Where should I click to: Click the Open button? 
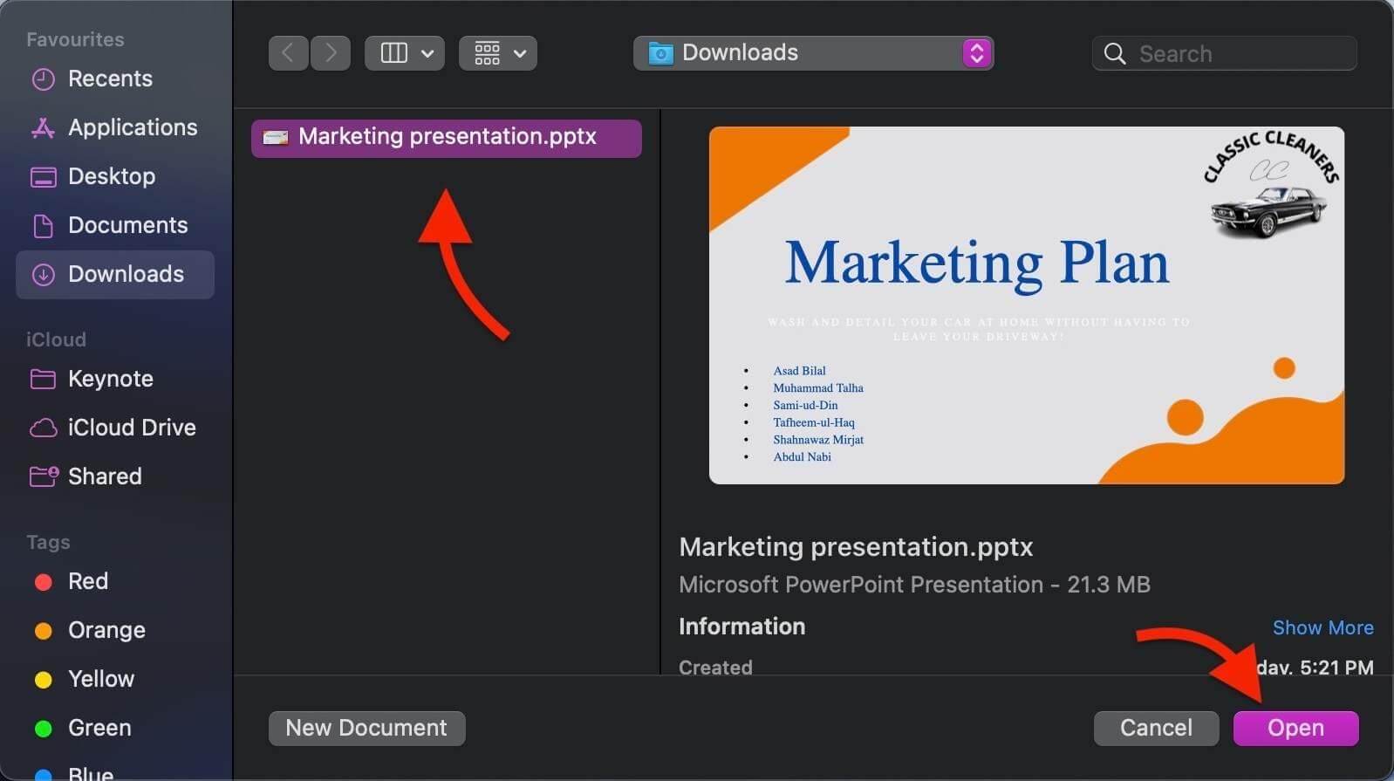tap(1295, 728)
